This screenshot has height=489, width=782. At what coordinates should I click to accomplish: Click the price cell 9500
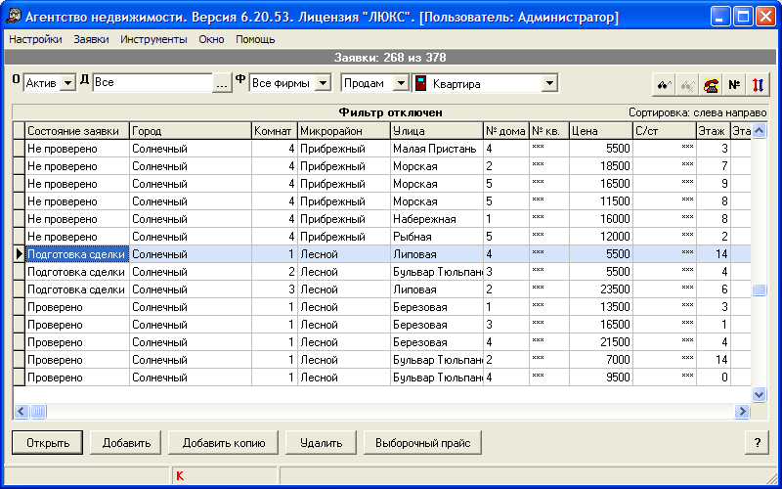pos(601,378)
